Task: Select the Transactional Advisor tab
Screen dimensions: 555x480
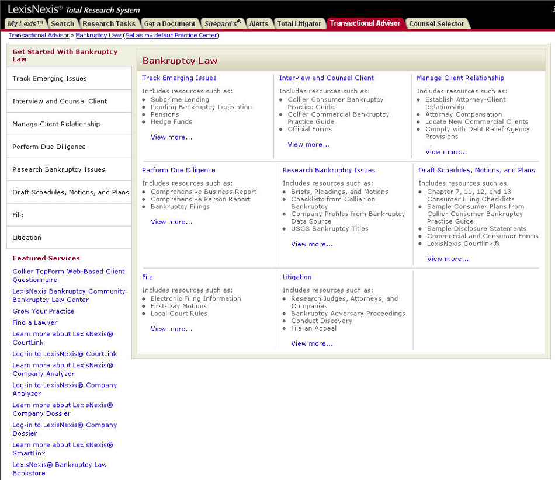Action: [365, 23]
